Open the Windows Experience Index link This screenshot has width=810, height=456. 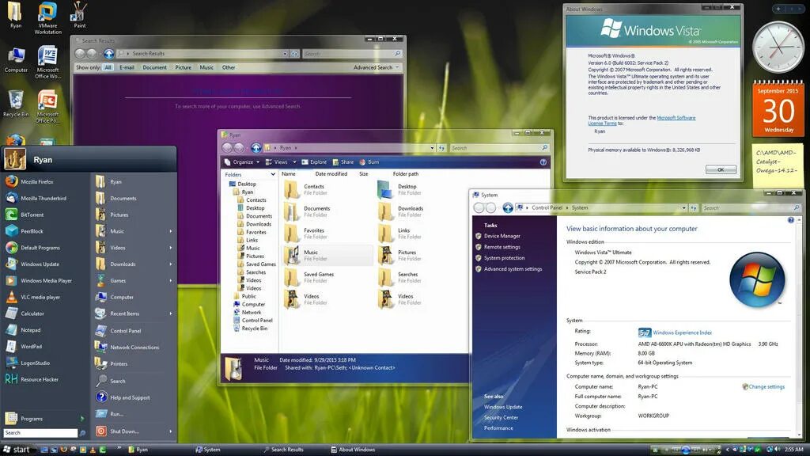(682, 333)
